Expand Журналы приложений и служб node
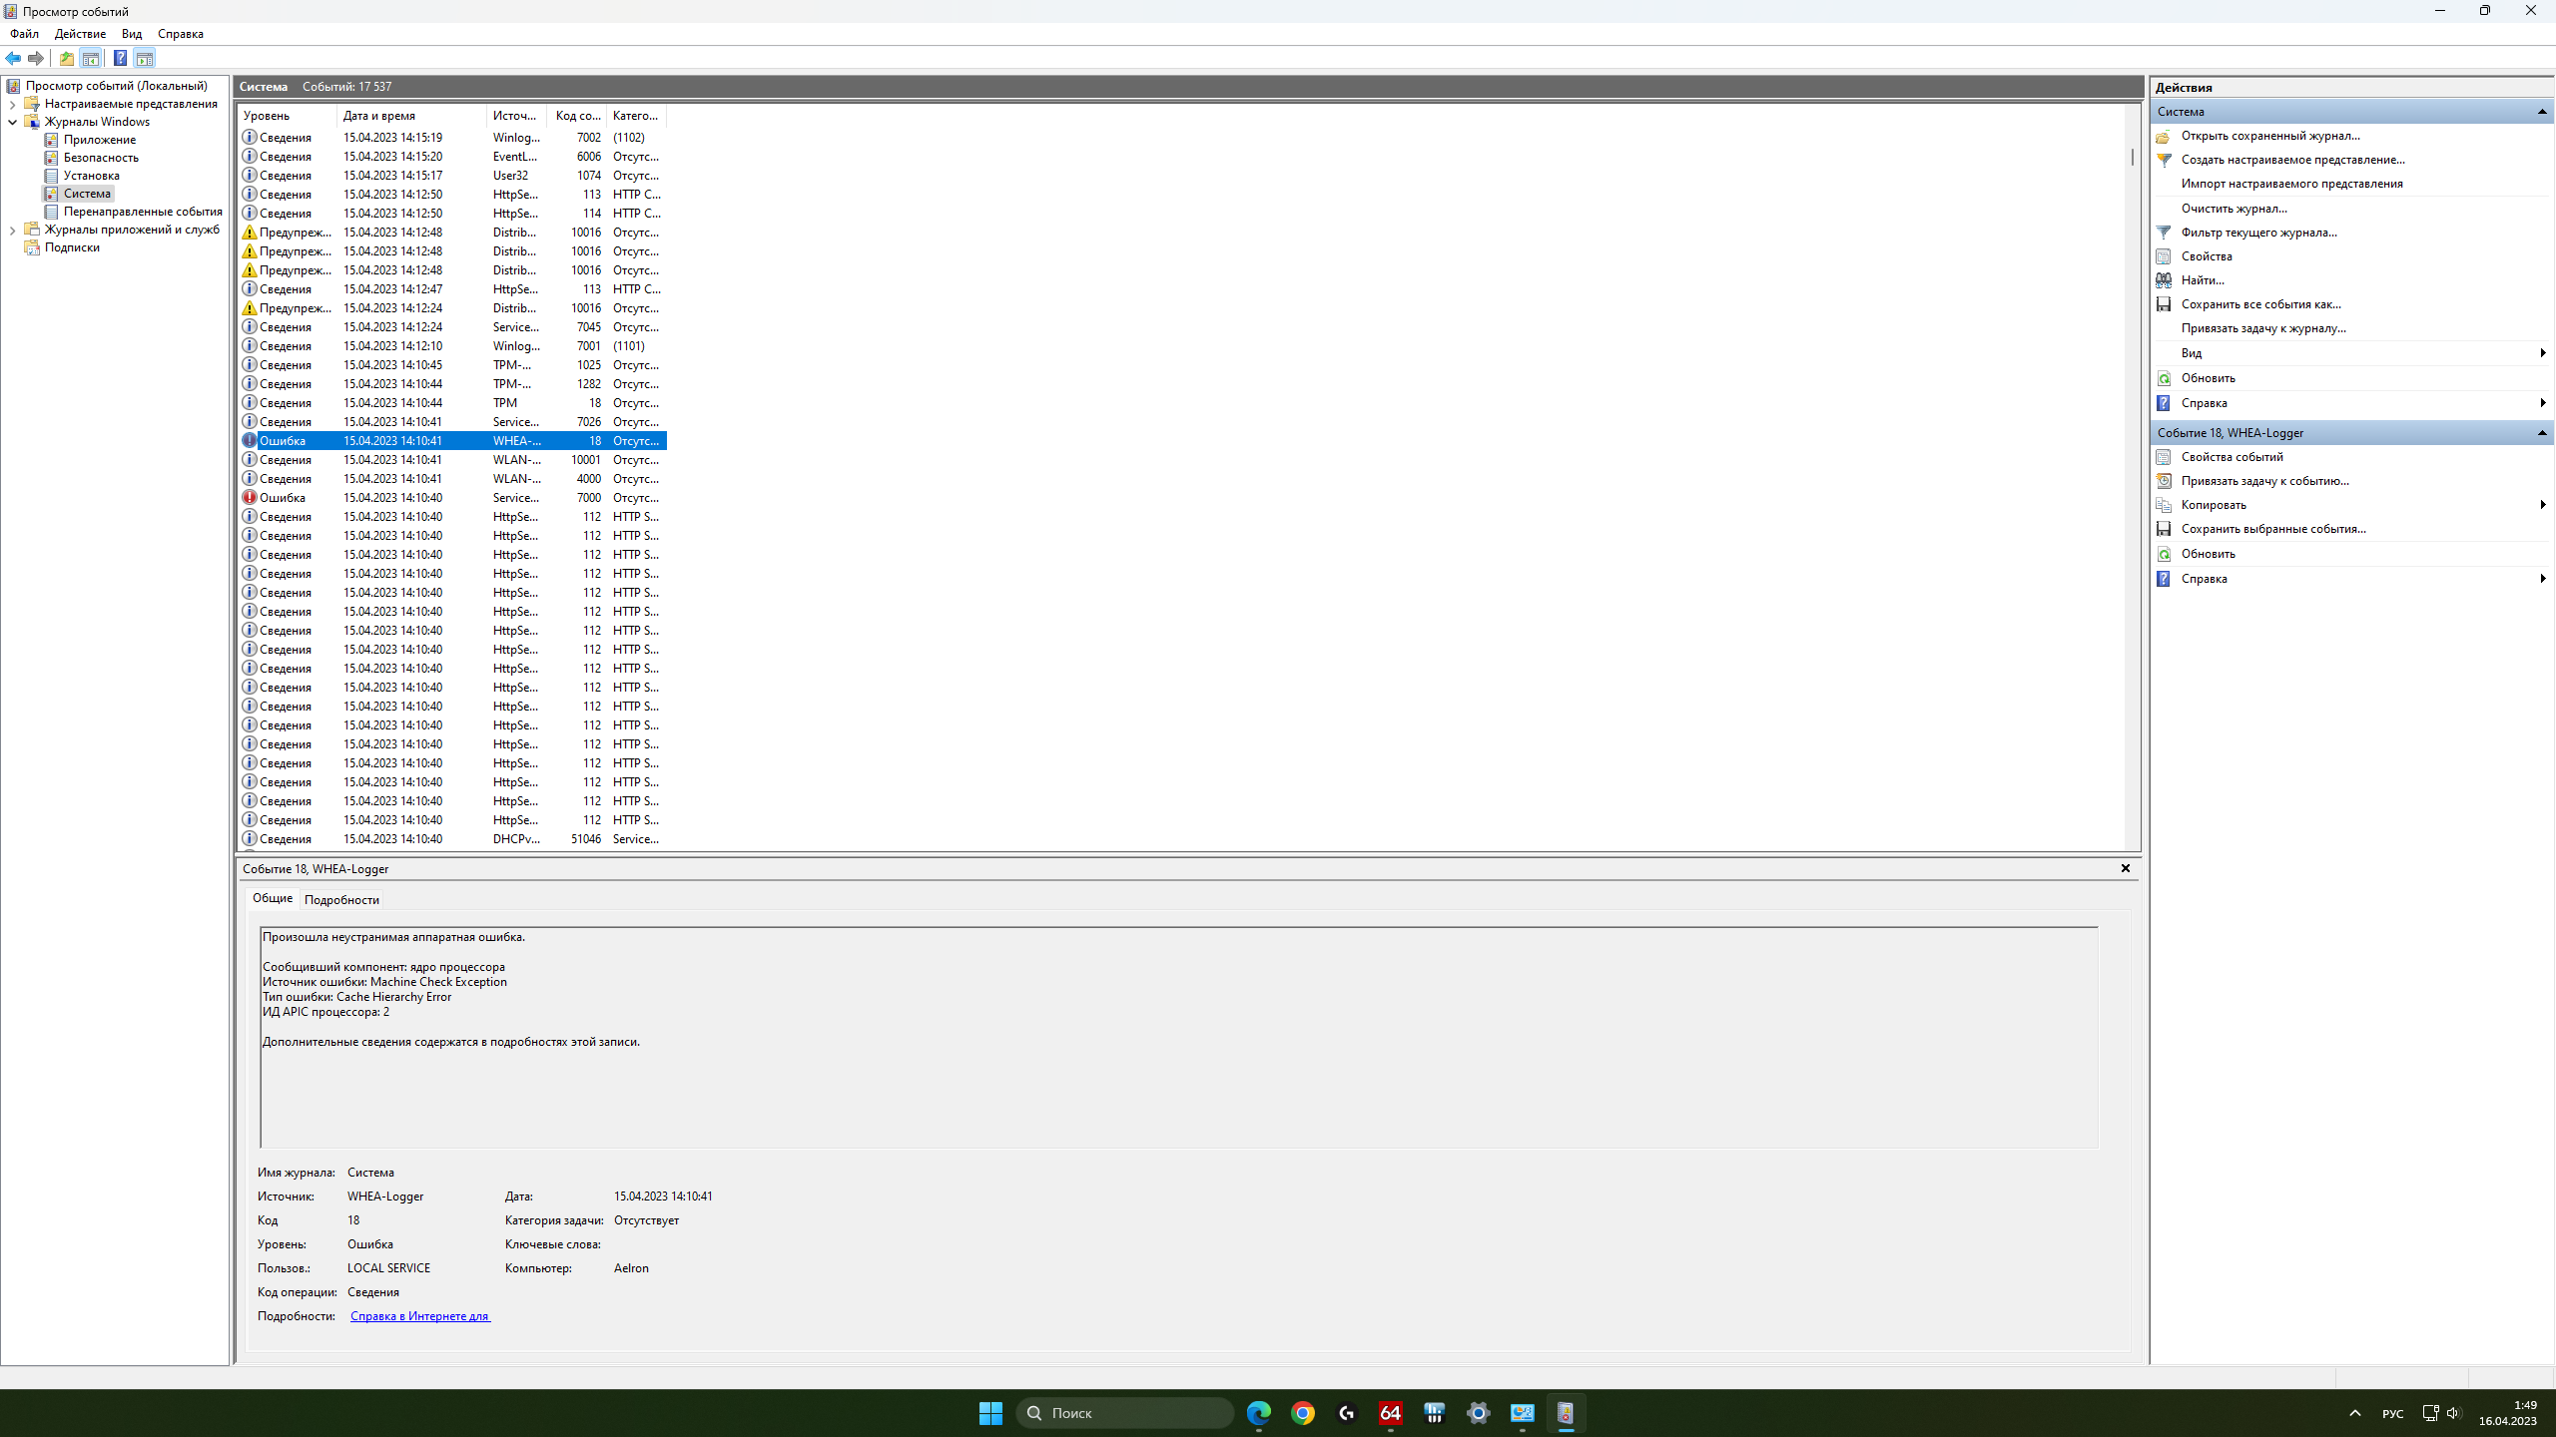The image size is (2556, 1437). point(12,230)
